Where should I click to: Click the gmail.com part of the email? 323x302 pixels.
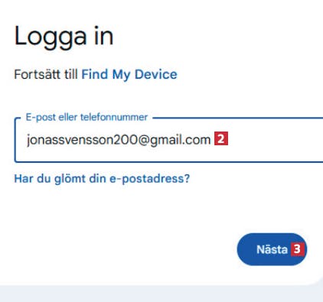click(x=180, y=140)
